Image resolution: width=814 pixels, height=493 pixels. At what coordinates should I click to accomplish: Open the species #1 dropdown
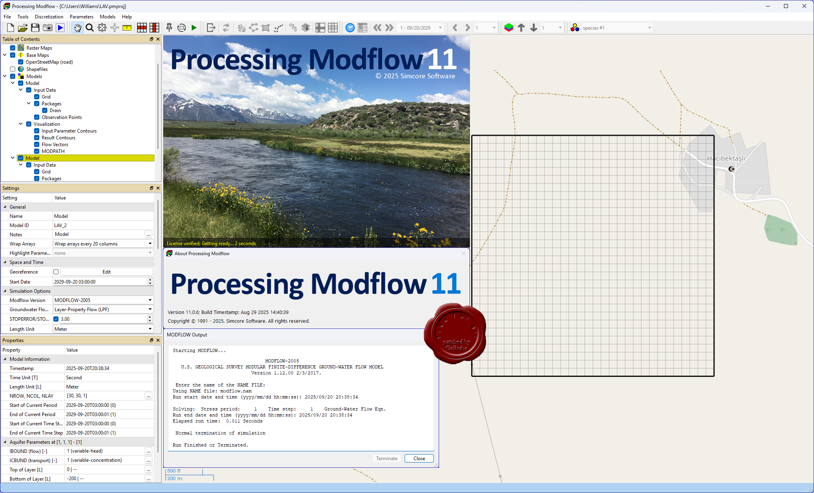(649, 28)
